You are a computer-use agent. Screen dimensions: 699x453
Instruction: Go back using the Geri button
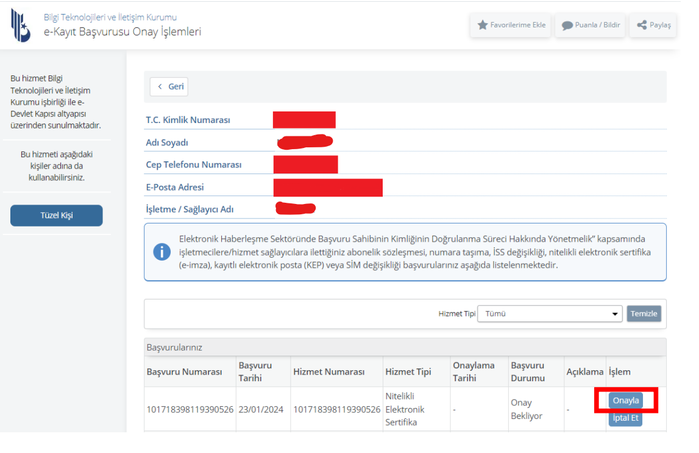170,86
